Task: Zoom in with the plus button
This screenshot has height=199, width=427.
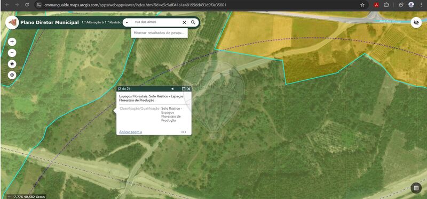Action: (x=12, y=42)
